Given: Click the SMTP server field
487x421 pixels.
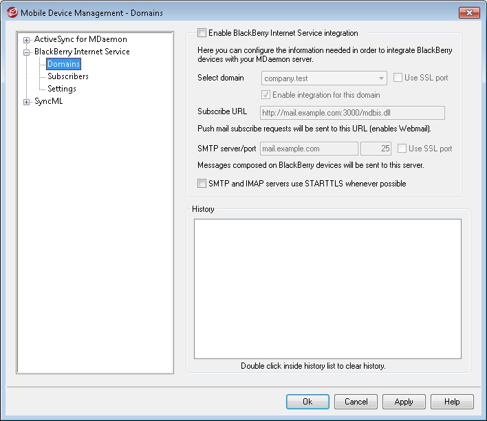Looking at the screenshot, I should (x=309, y=149).
